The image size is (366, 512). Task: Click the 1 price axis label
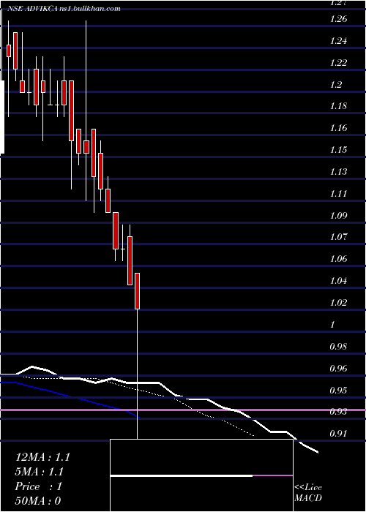coord(332,325)
